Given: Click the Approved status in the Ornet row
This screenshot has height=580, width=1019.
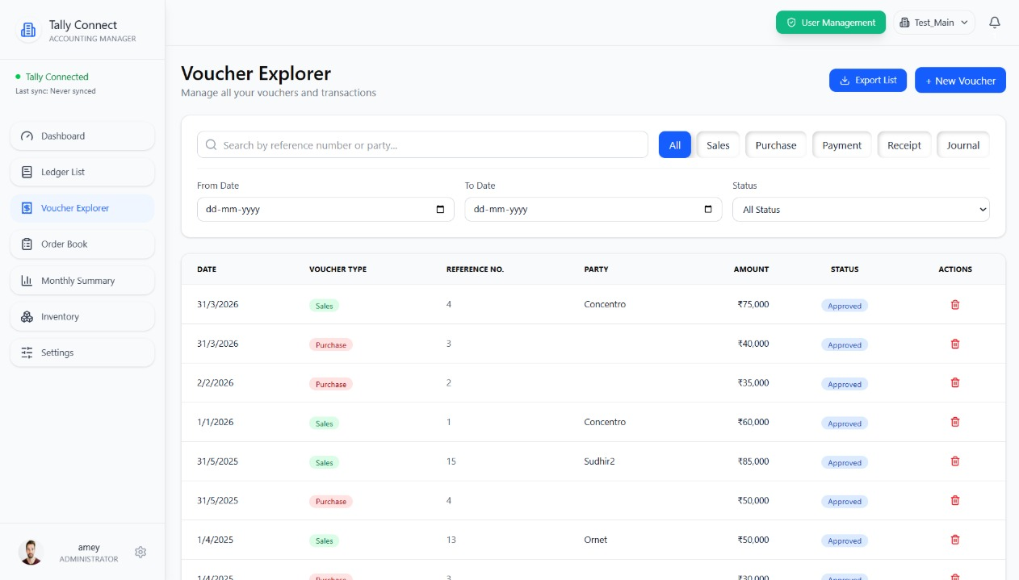Looking at the screenshot, I should click(845, 541).
